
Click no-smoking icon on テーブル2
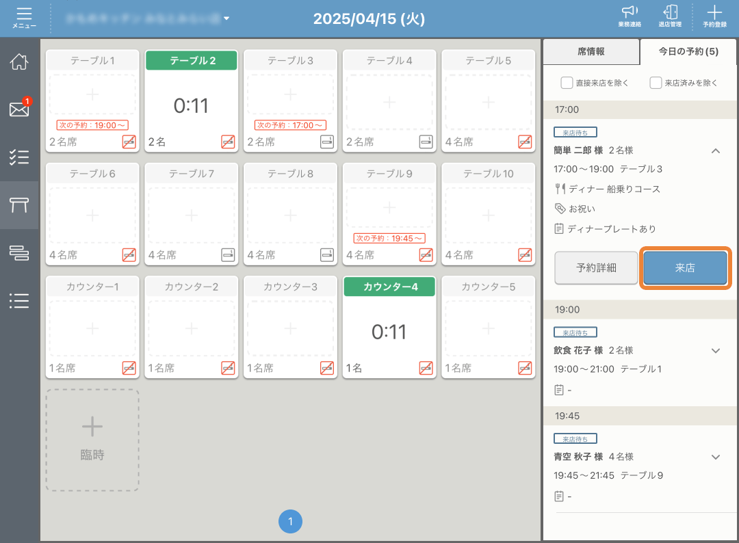click(228, 142)
